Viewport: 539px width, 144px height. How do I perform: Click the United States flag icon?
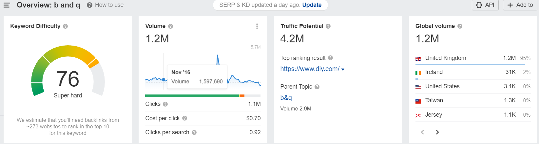(418, 87)
